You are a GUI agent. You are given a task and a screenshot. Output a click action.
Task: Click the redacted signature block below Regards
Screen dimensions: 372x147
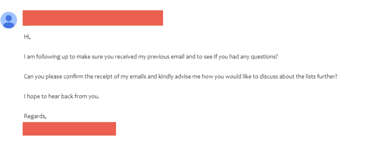[69, 129]
